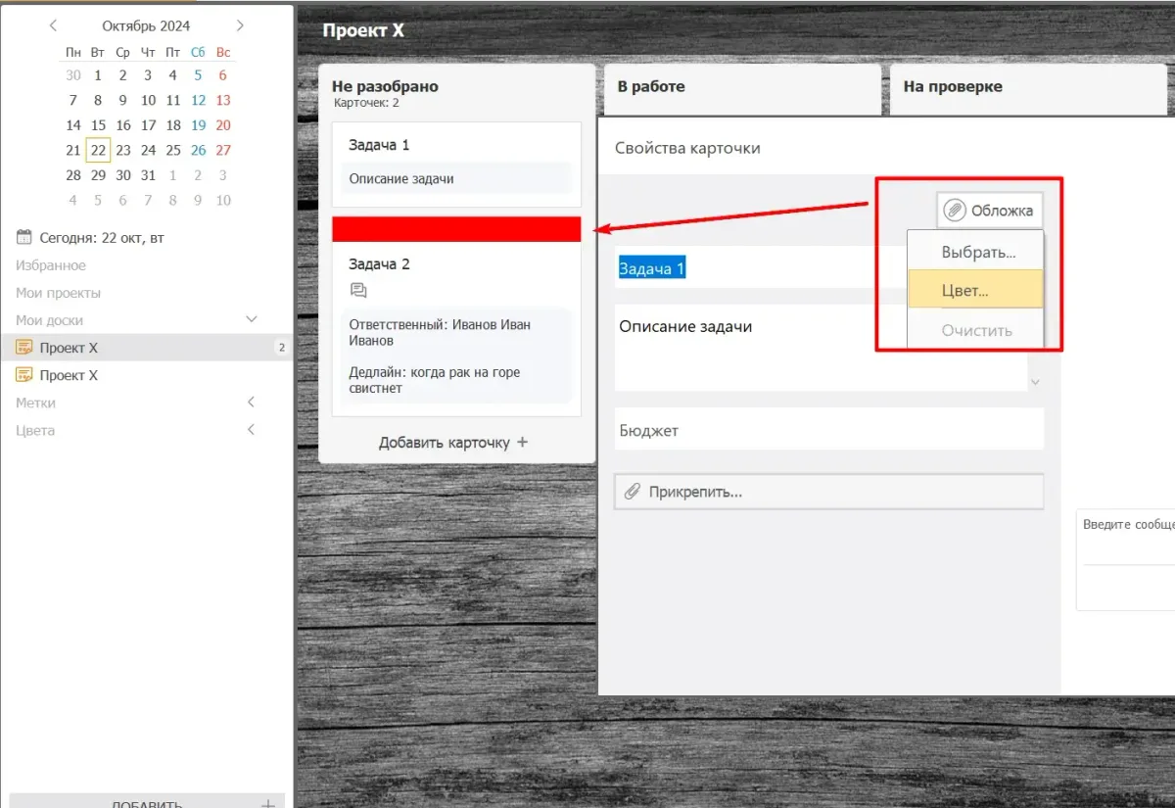The image size is (1175, 808).
Task: Go to previous month in calendar
Action: pos(53,25)
